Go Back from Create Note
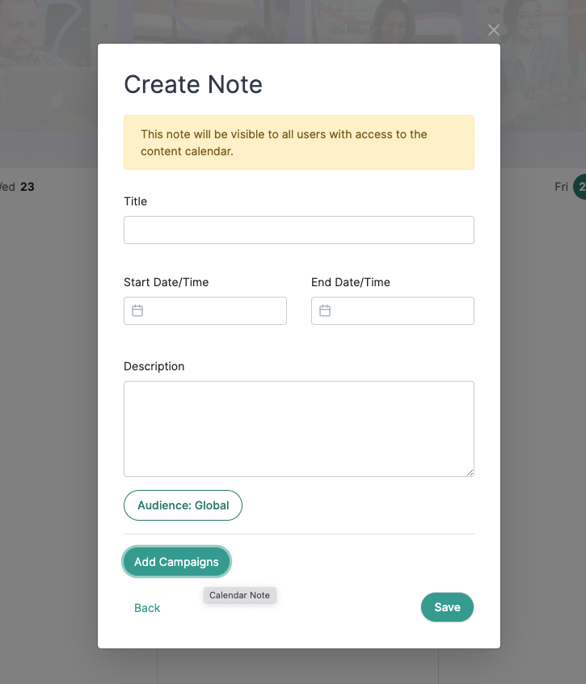The width and height of the screenshot is (586, 684). coord(147,608)
